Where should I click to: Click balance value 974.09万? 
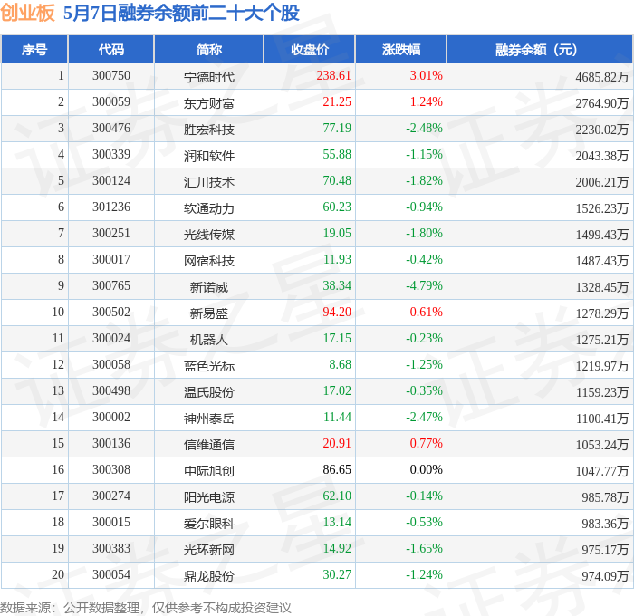click(x=605, y=576)
